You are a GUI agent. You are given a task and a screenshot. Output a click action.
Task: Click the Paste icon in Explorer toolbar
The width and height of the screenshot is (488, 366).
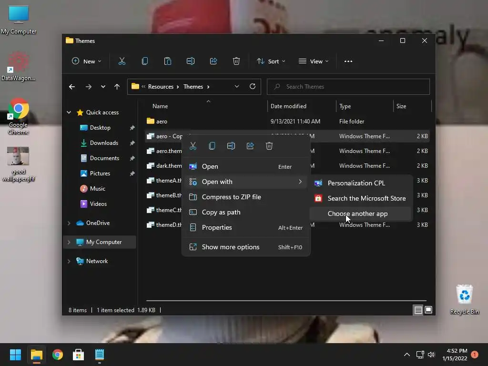168,61
